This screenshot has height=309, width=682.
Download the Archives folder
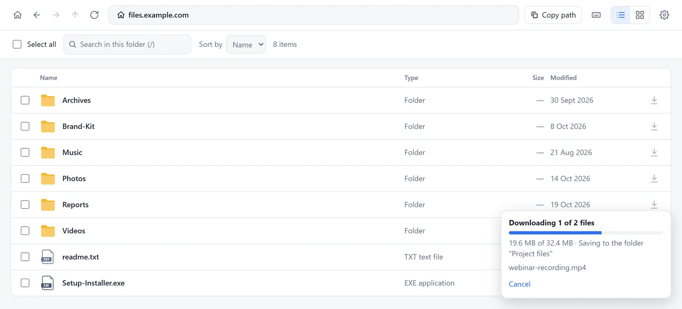coord(654,100)
